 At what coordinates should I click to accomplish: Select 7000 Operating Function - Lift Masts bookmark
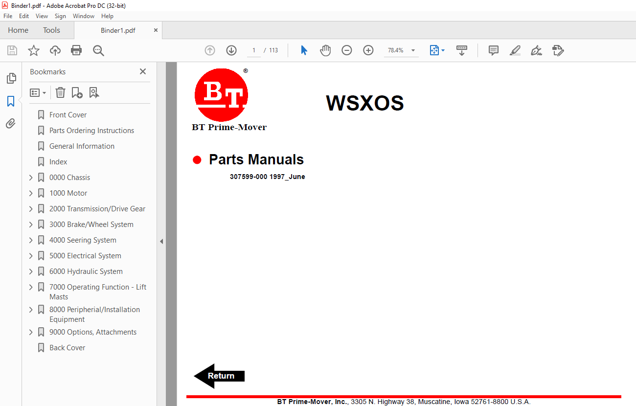coord(98,292)
